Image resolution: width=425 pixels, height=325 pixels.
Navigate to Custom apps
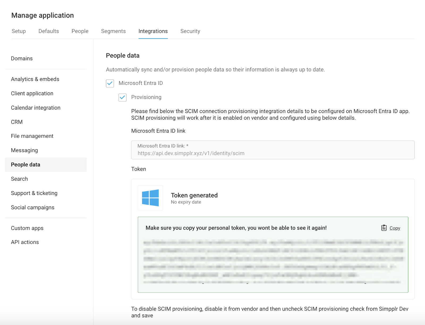tap(27, 228)
